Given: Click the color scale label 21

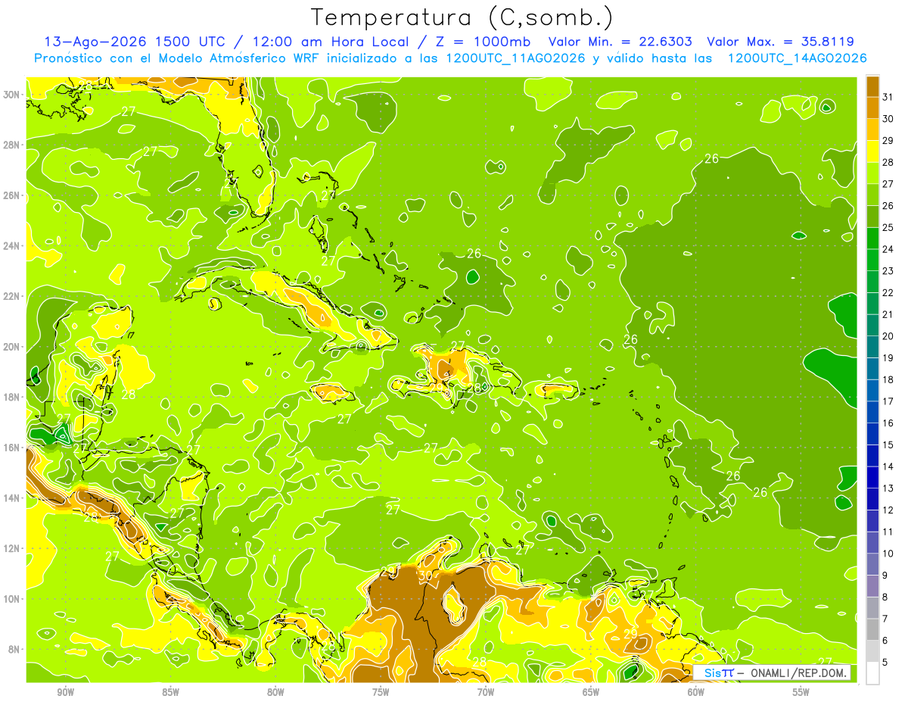Looking at the screenshot, I should 888,314.
